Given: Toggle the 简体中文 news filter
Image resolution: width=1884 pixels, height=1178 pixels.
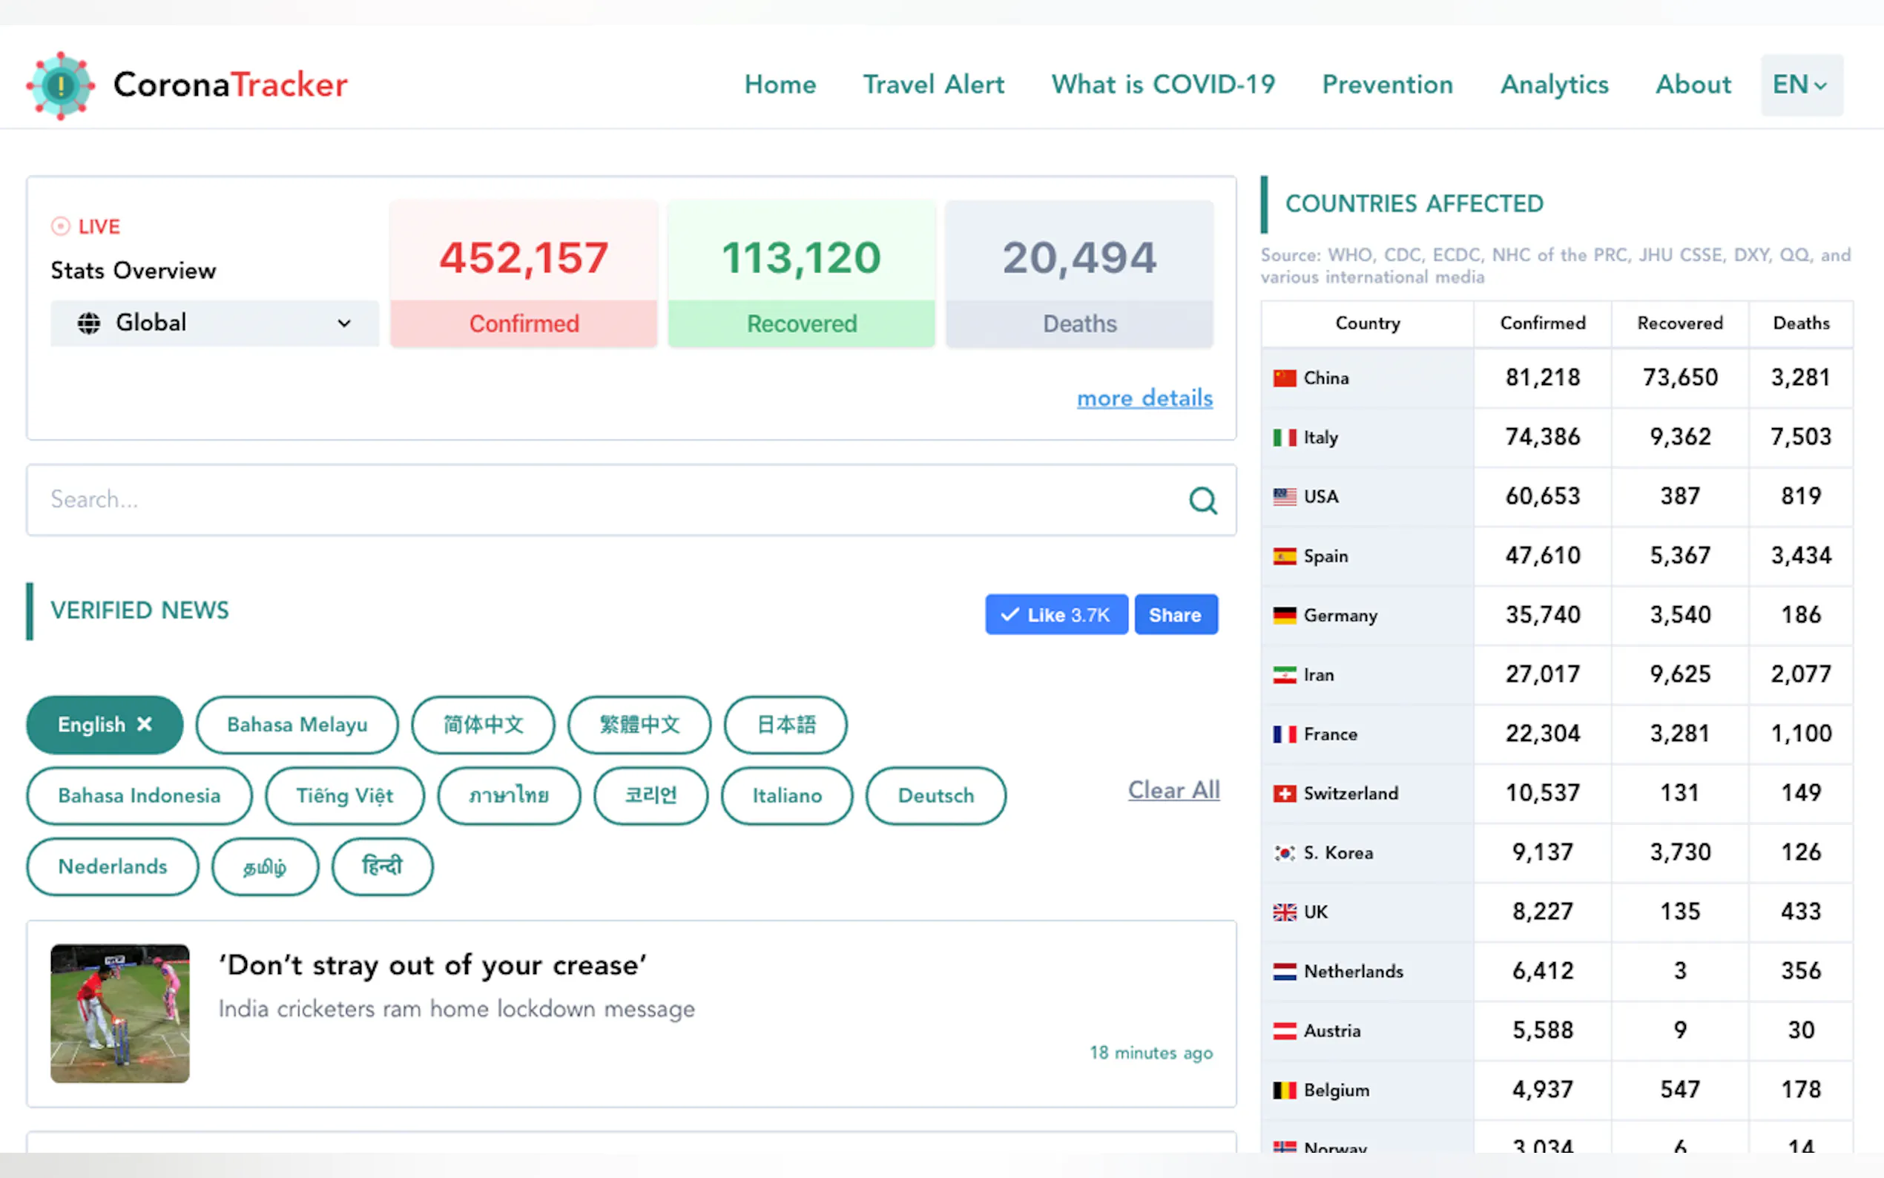Looking at the screenshot, I should (483, 725).
